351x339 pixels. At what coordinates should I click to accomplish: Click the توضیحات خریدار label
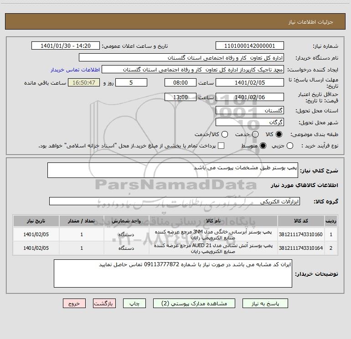(316, 274)
